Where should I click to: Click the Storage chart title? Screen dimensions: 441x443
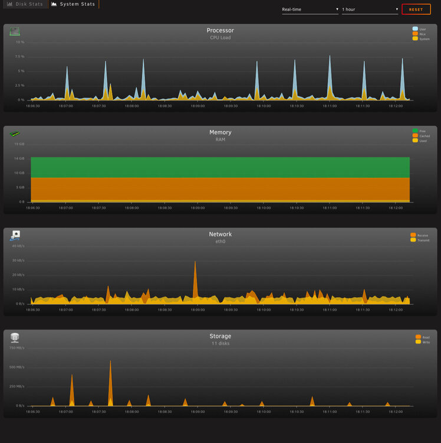click(x=220, y=336)
